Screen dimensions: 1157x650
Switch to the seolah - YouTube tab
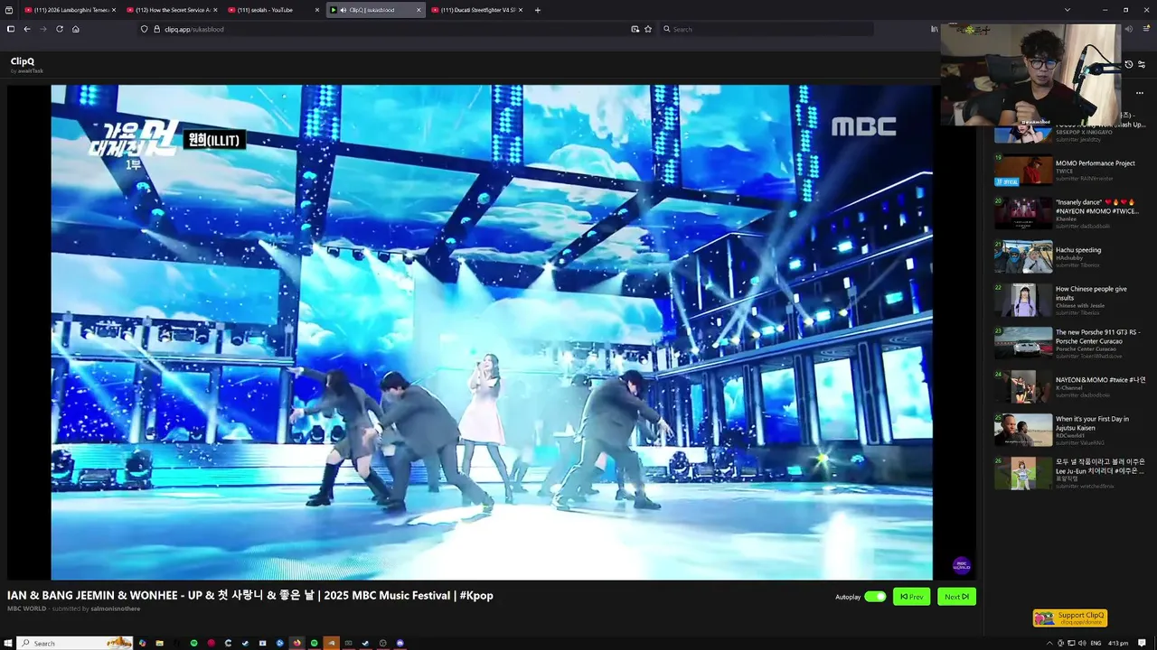point(274,10)
